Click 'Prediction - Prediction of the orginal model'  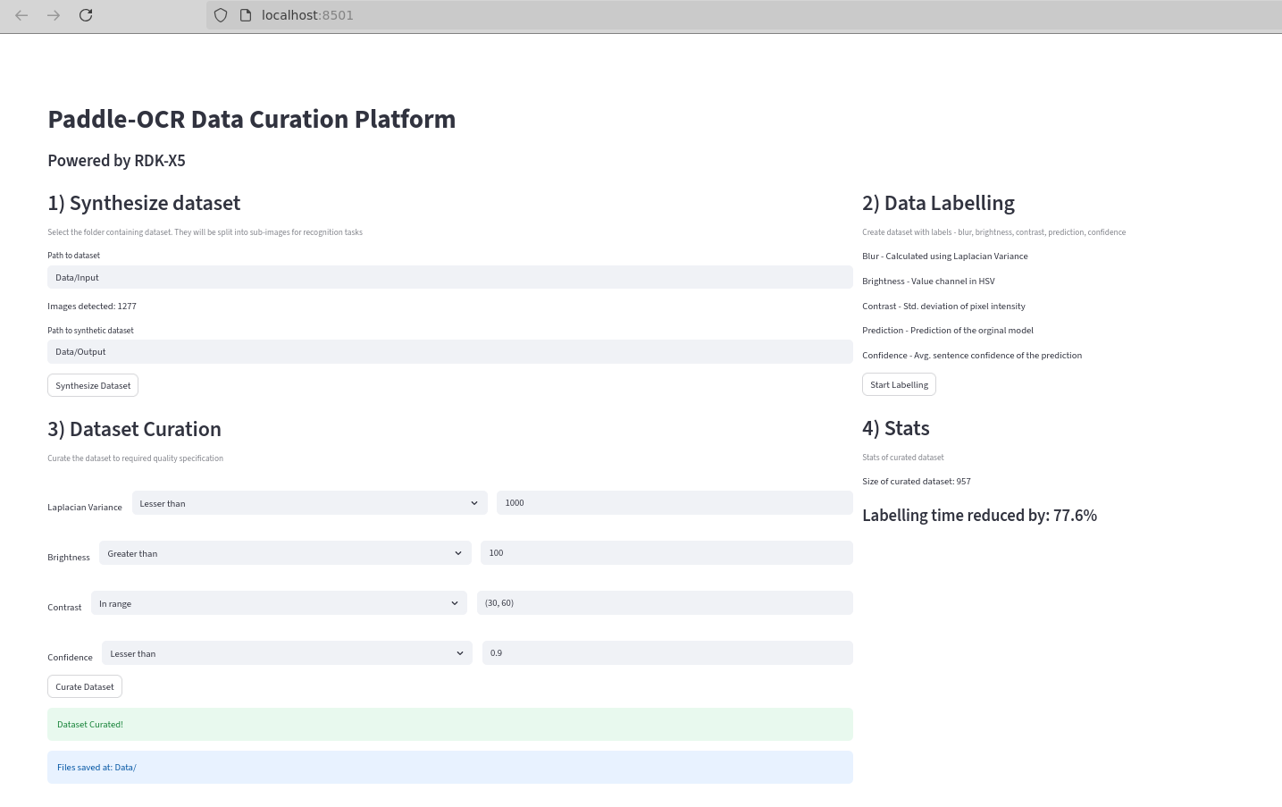point(948,330)
